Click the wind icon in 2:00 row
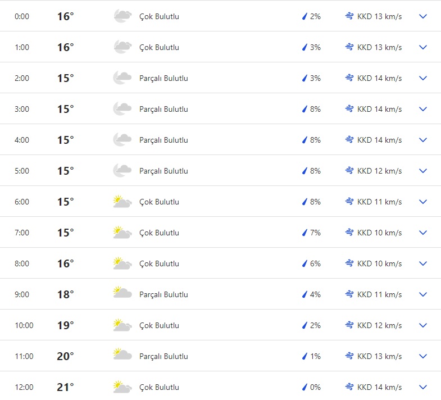This screenshot has height=400, width=441. click(x=349, y=78)
